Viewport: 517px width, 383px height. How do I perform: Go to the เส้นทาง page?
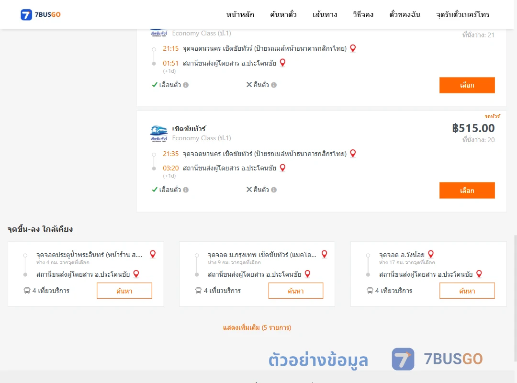tap(325, 15)
